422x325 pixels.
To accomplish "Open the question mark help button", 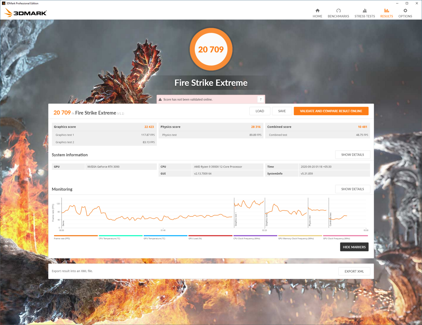I will pos(261,99).
